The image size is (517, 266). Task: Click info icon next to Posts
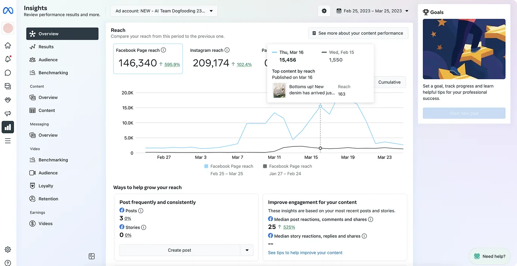click(141, 211)
